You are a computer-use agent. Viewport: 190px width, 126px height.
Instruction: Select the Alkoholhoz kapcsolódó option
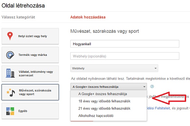(x=109, y=116)
